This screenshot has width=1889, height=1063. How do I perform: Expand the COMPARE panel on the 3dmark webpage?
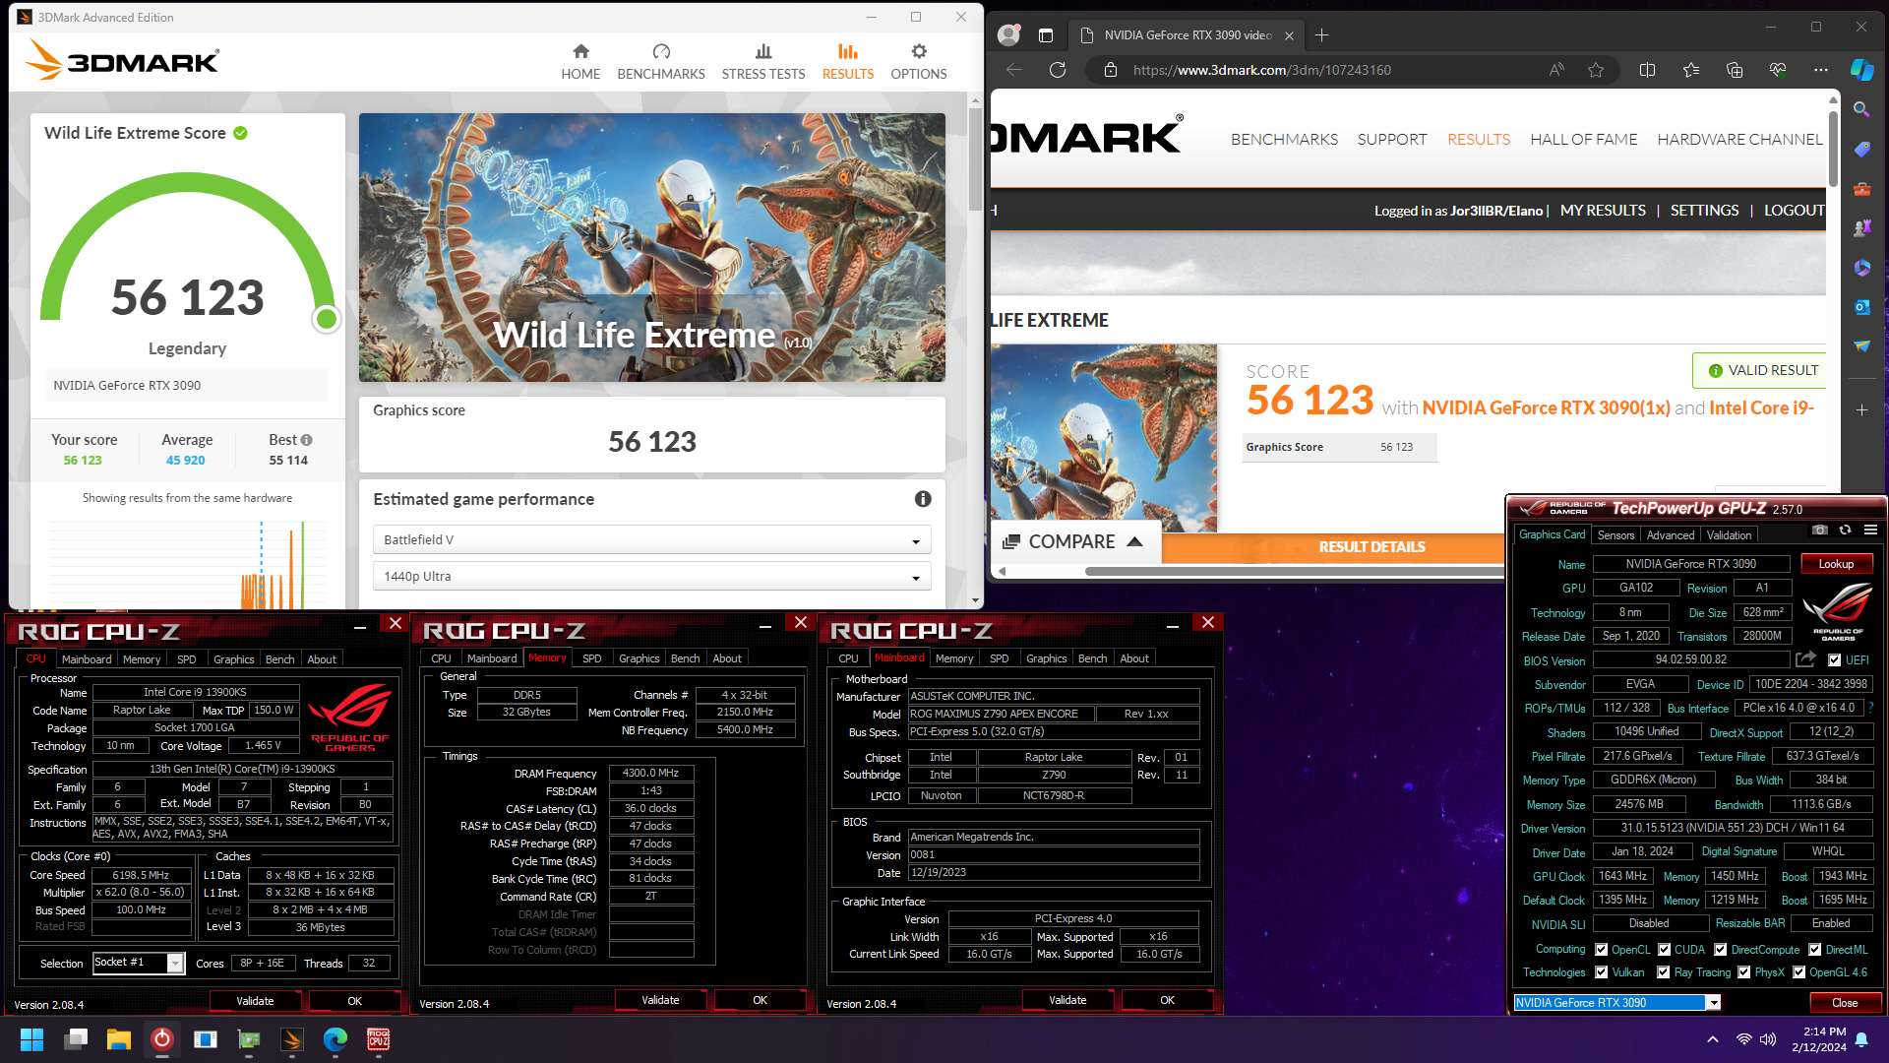pyautogui.click(x=1073, y=542)
